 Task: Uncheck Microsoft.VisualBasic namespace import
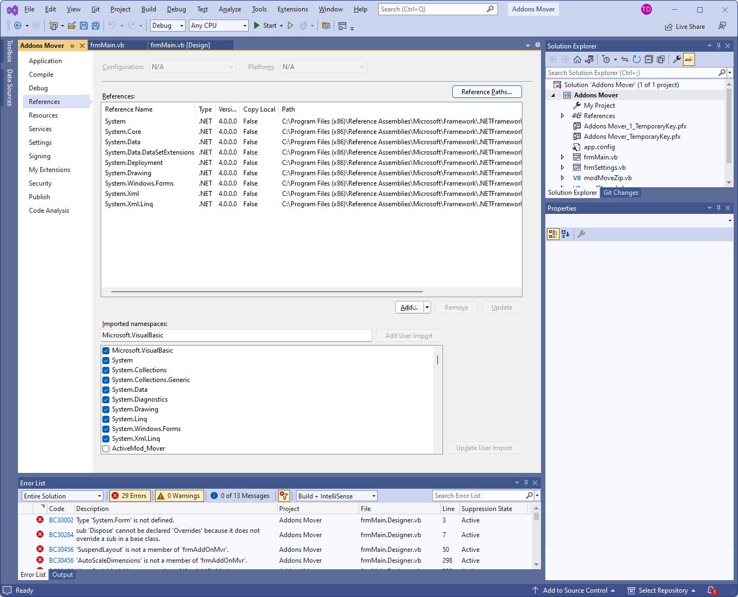[x=106, y=350]
